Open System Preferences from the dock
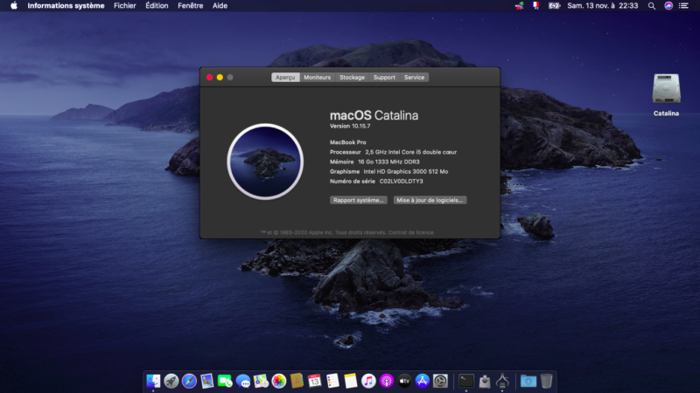 440,381
